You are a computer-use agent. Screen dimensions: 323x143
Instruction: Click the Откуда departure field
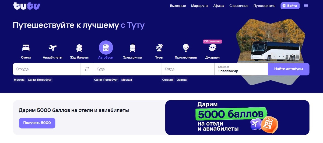pyautogui.click(x=47, y=69)
